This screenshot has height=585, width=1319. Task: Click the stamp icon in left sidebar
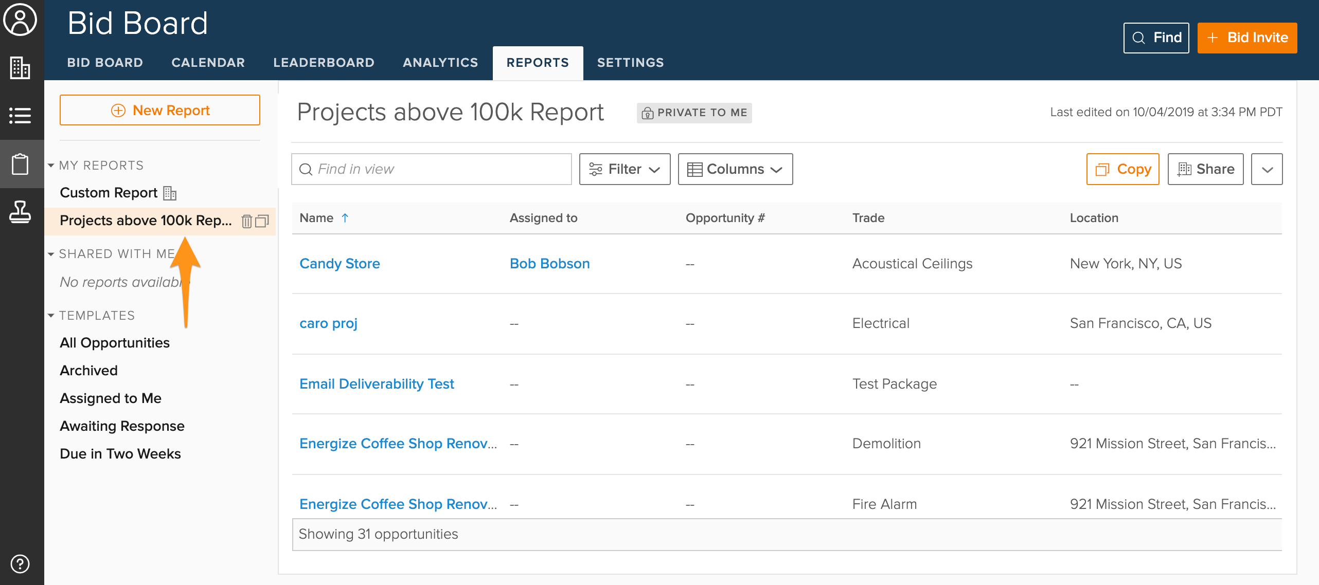pos(20,211)
